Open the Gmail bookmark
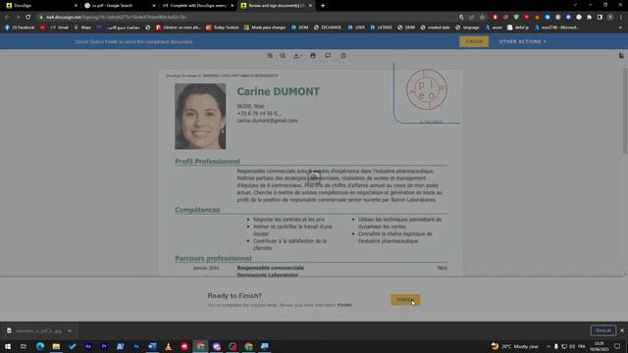The image size is (628, 353). pyautogui.click(x=59, y=27)
